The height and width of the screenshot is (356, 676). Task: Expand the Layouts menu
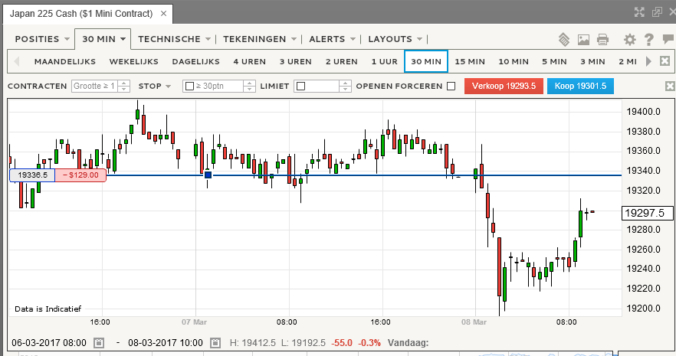(x=395, y=39)
